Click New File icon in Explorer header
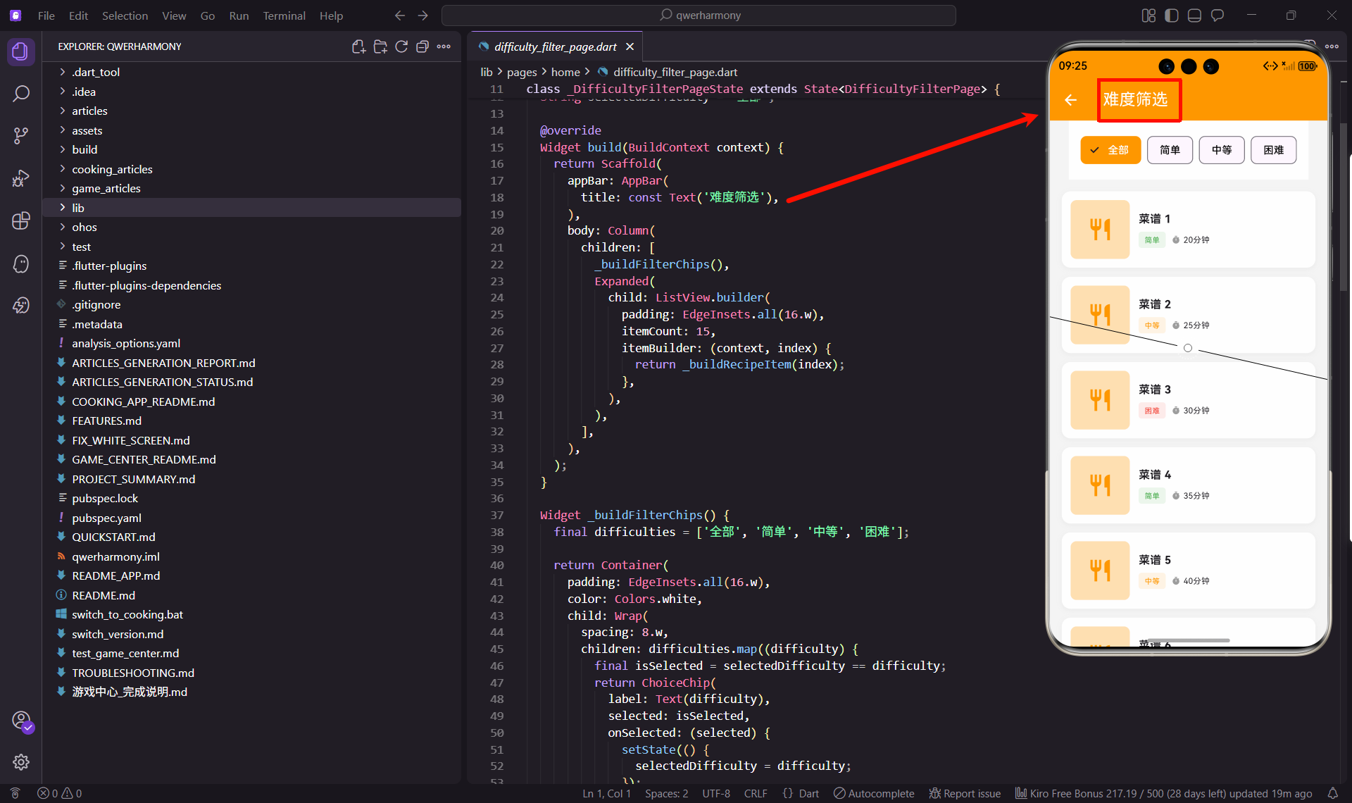1352x803 pixels. point(358,46)
